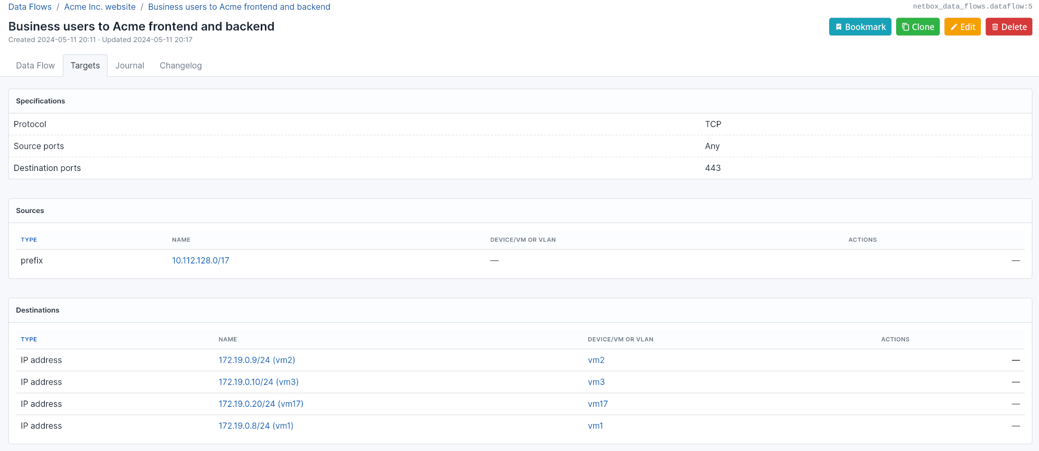
Task: Click the Bookmark button
Action: (x=860, y=27)
